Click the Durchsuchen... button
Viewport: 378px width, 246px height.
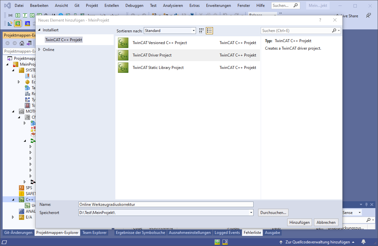273,212
